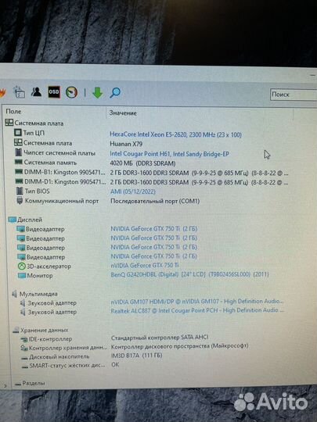Select Стандартный контроллер SATA AHCI value
The height and width of the screenshot is (422, 317).
160,338
